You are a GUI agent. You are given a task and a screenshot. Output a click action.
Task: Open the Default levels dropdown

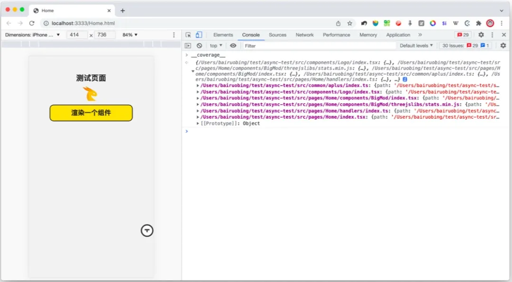(x=416, y=46)
